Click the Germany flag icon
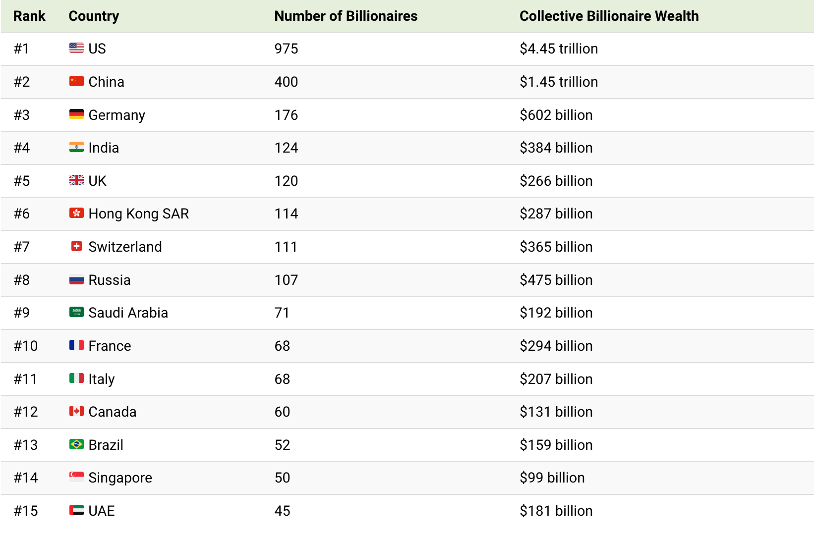 [x=76, y=114]
